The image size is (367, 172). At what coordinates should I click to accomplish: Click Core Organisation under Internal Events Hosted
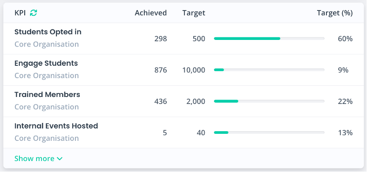(x=47, y=138)
